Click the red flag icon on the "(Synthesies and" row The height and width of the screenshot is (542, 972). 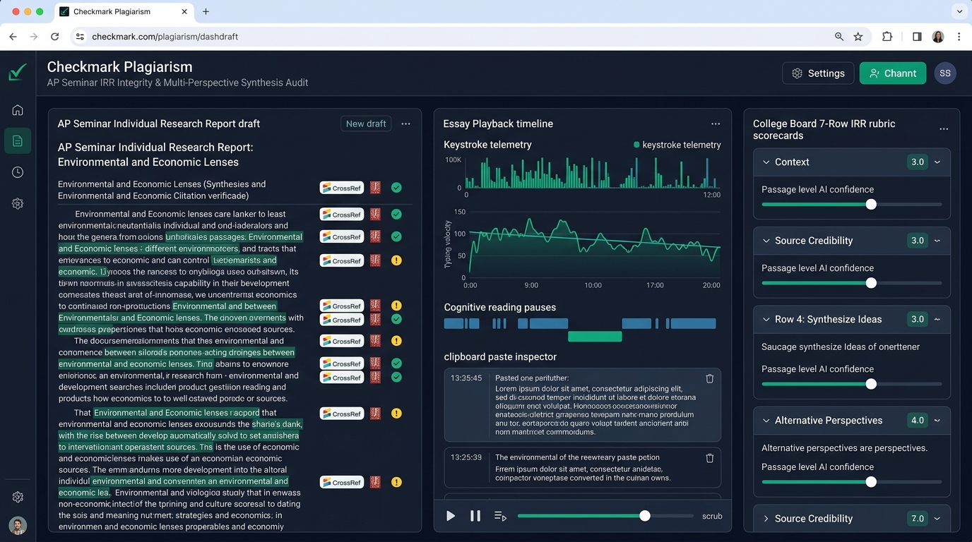tap(375, 188)
